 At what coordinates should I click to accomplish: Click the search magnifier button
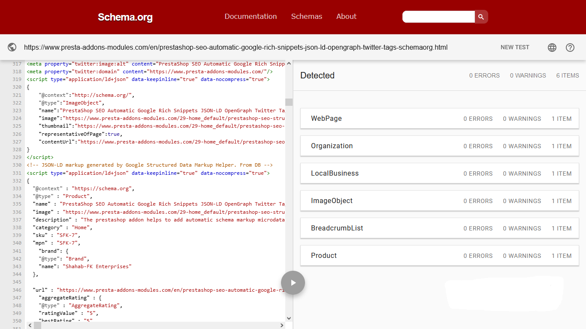pyautogui.click(x=481, y=17)
